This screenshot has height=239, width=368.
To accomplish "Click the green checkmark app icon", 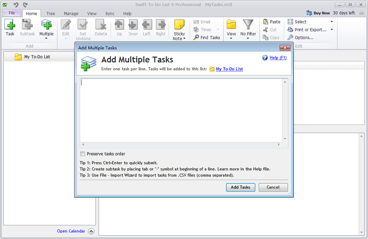I will click(x=5, y=4).
